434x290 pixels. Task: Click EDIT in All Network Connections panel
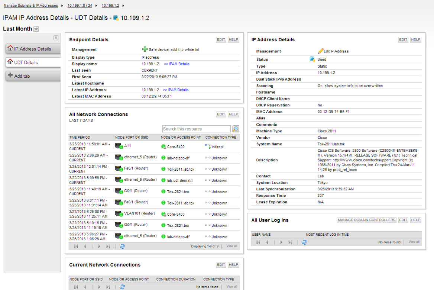[x=221, y=115]
